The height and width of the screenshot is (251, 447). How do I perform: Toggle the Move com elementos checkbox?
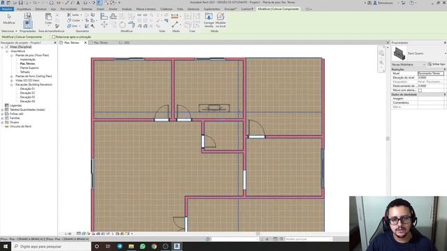420,90
